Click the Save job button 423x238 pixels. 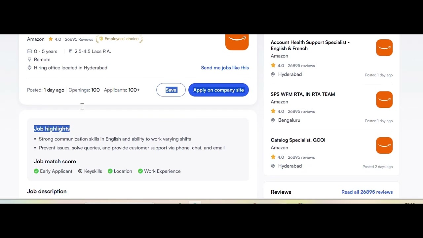(x=171, y=90)
